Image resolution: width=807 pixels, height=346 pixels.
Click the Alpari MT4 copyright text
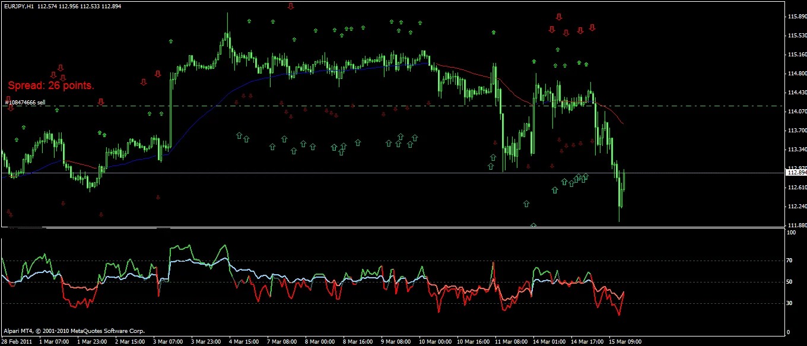74,331
